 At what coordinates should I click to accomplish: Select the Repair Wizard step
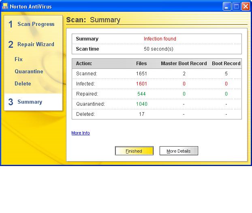[35, 45]
